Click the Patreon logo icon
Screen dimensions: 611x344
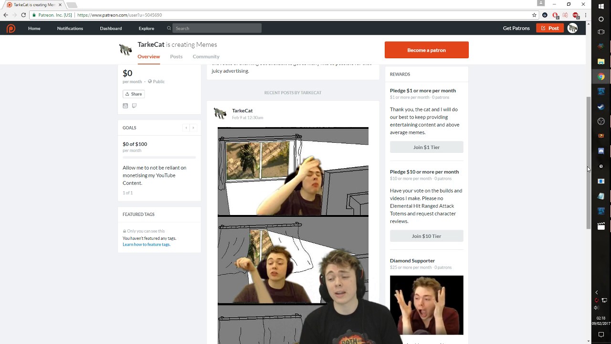coord(11,28)
